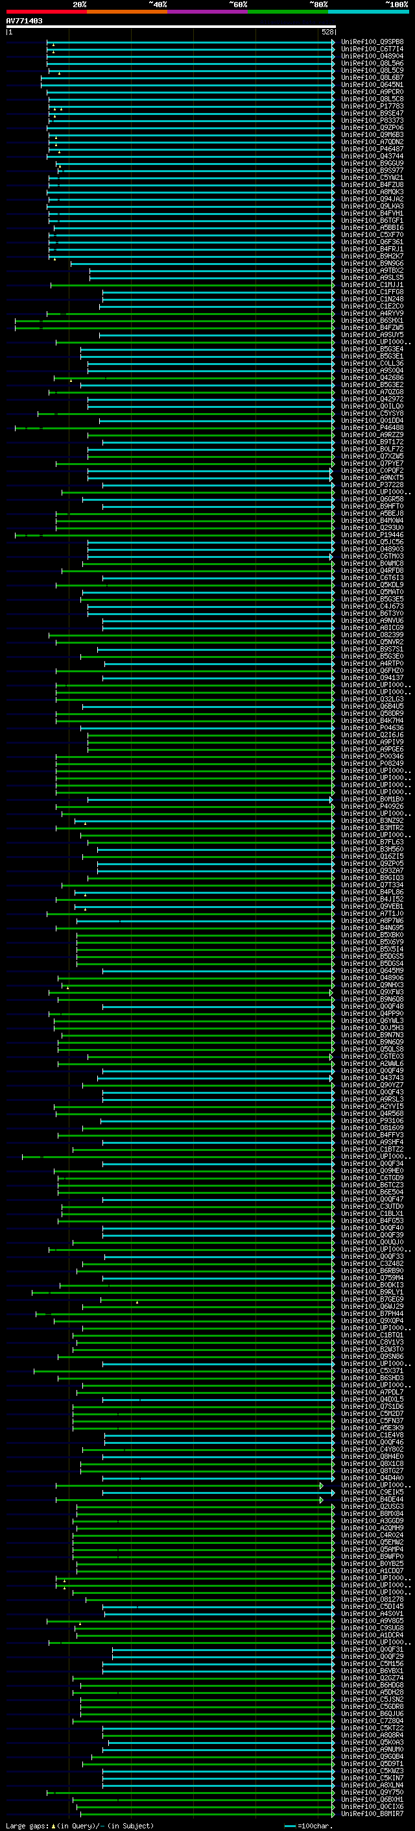Select the UniRef100_P08249 label

372,763
